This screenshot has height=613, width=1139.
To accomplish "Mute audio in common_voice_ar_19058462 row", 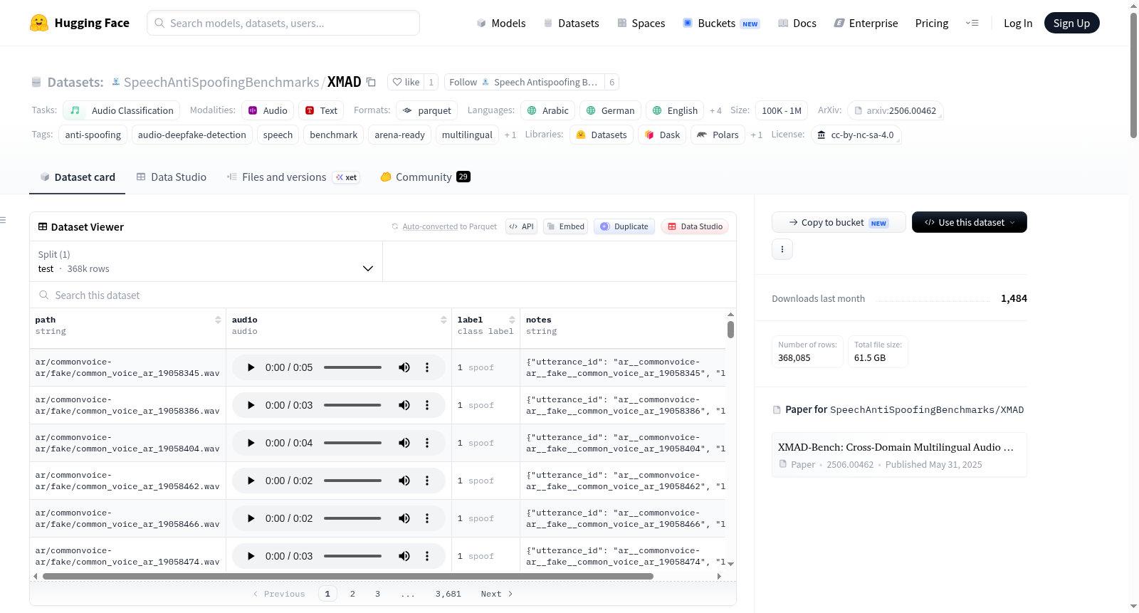I will tap(404, 481).
